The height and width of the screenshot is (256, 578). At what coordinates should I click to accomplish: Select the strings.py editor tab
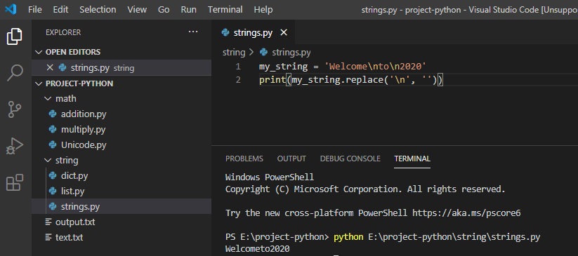click(x=254, y=33)
